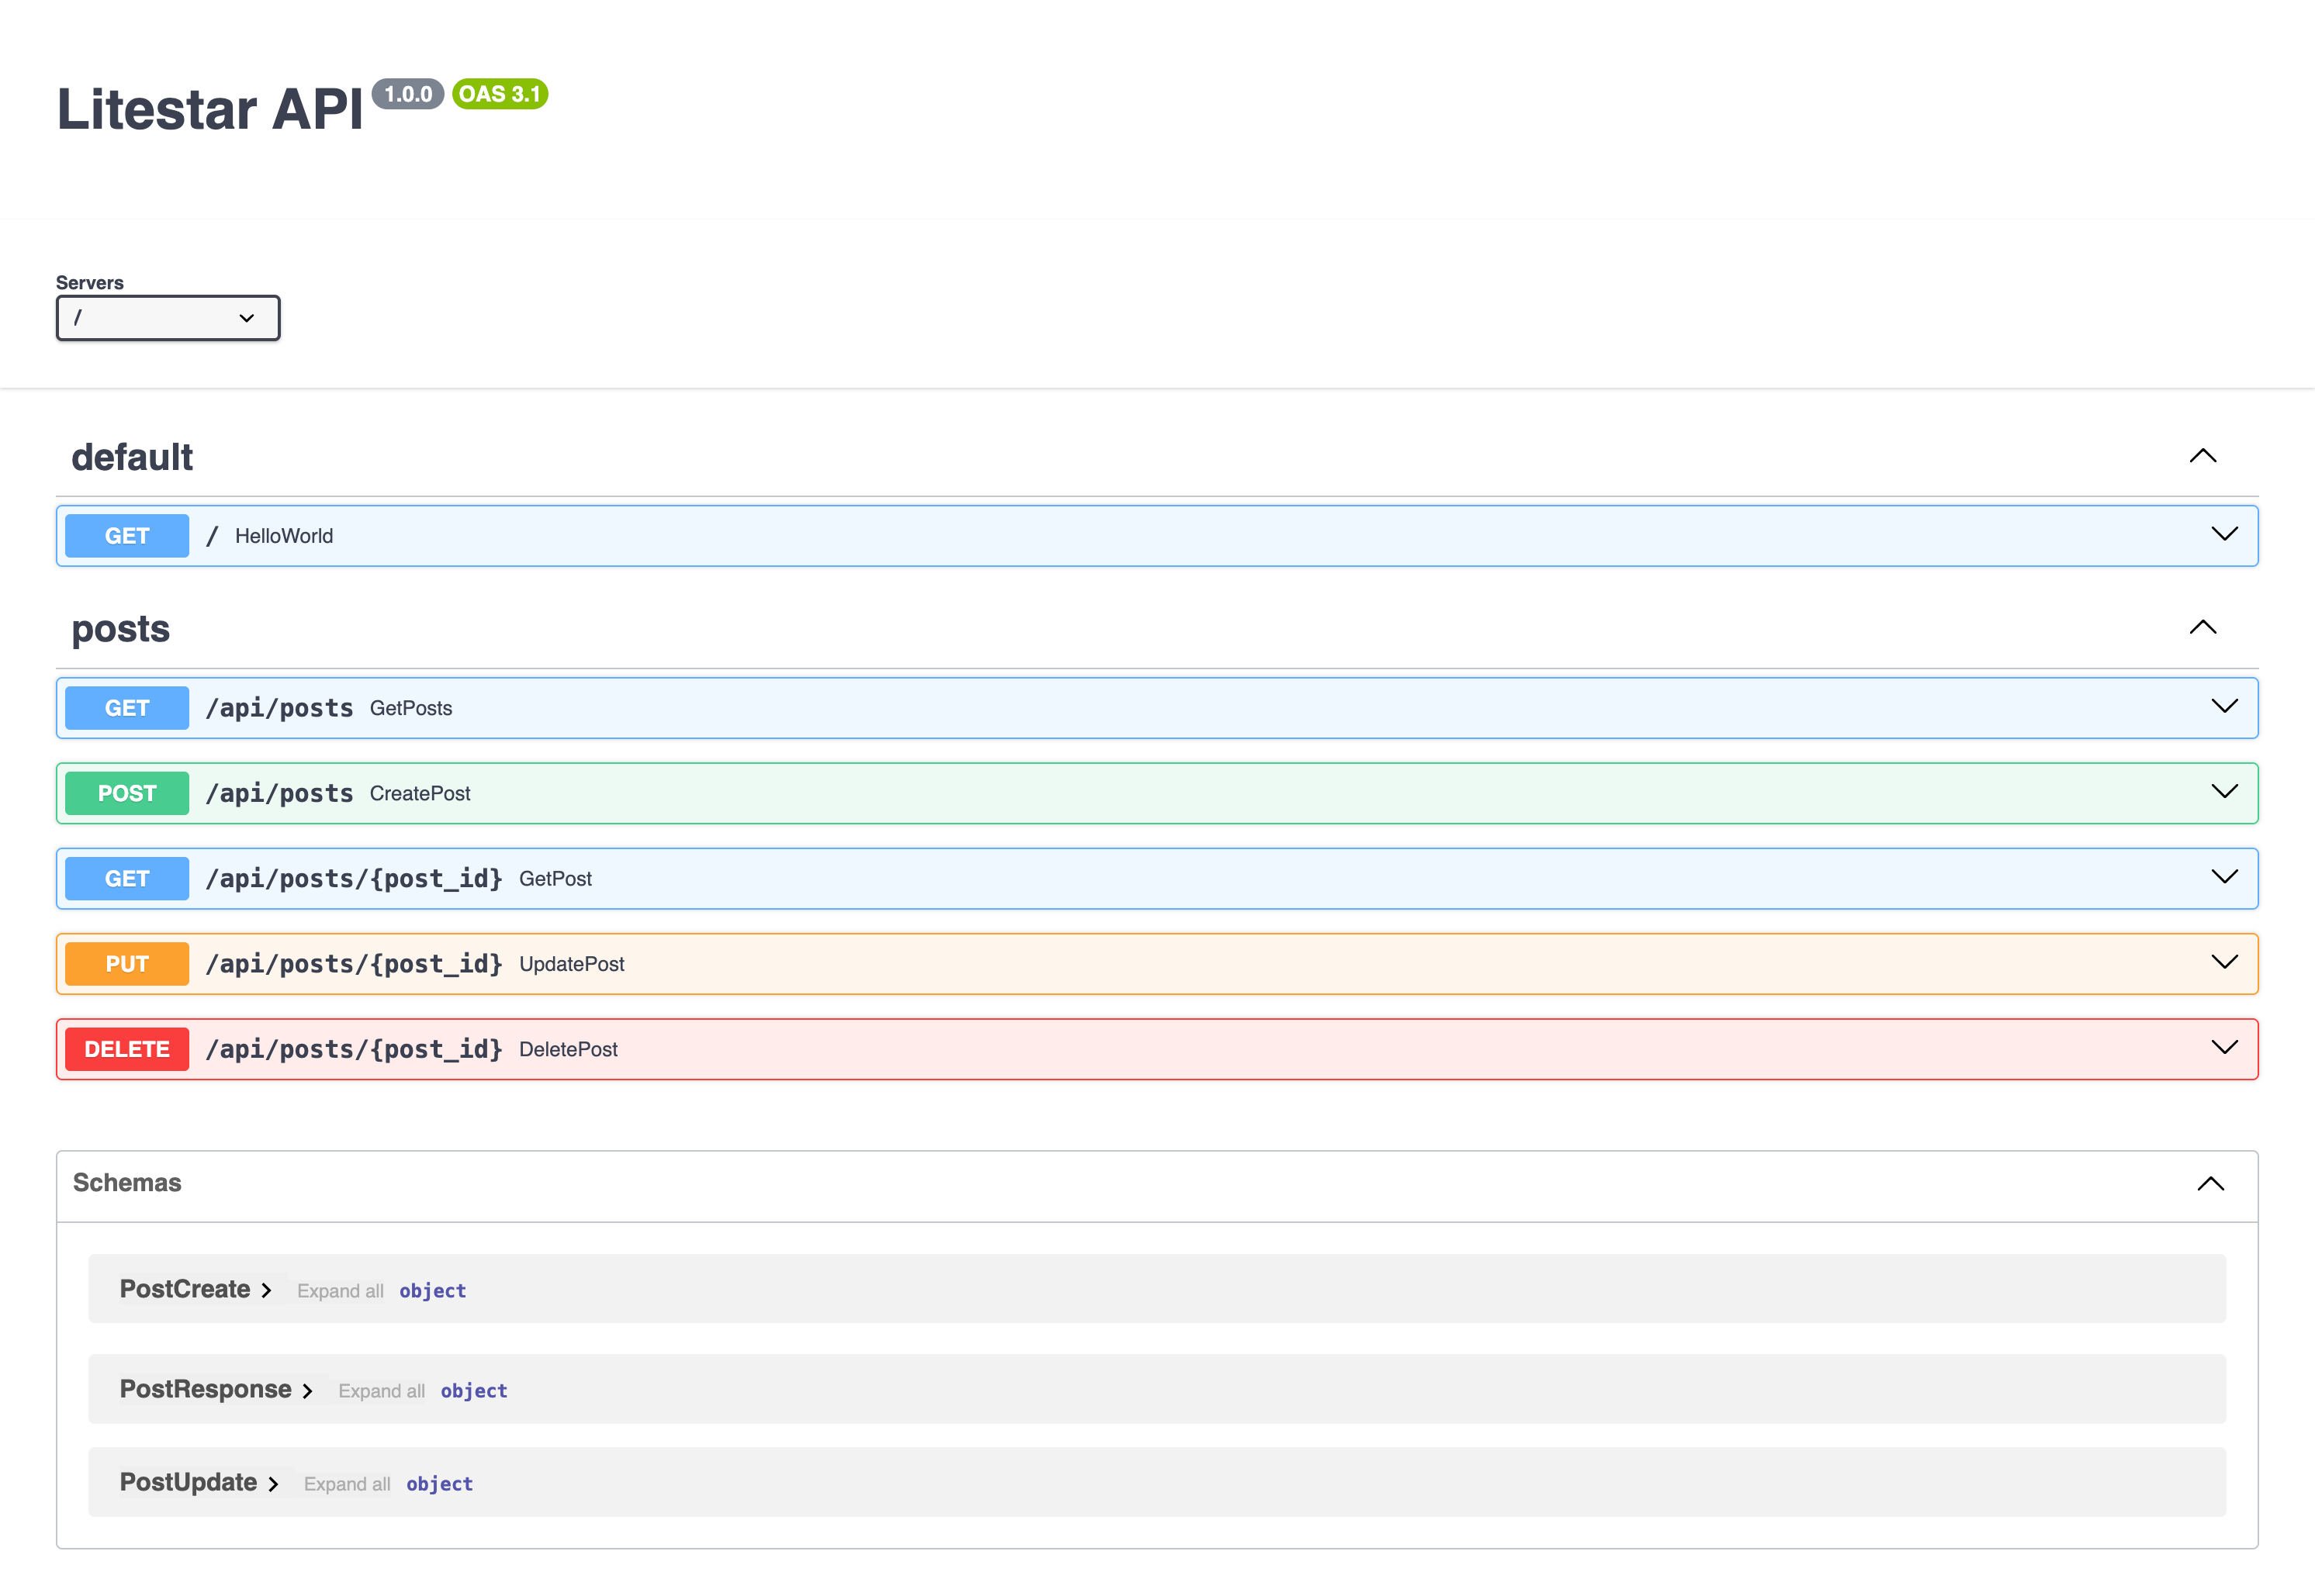
Task: Click the HelloWorld summary text
Action: (284, 536)
